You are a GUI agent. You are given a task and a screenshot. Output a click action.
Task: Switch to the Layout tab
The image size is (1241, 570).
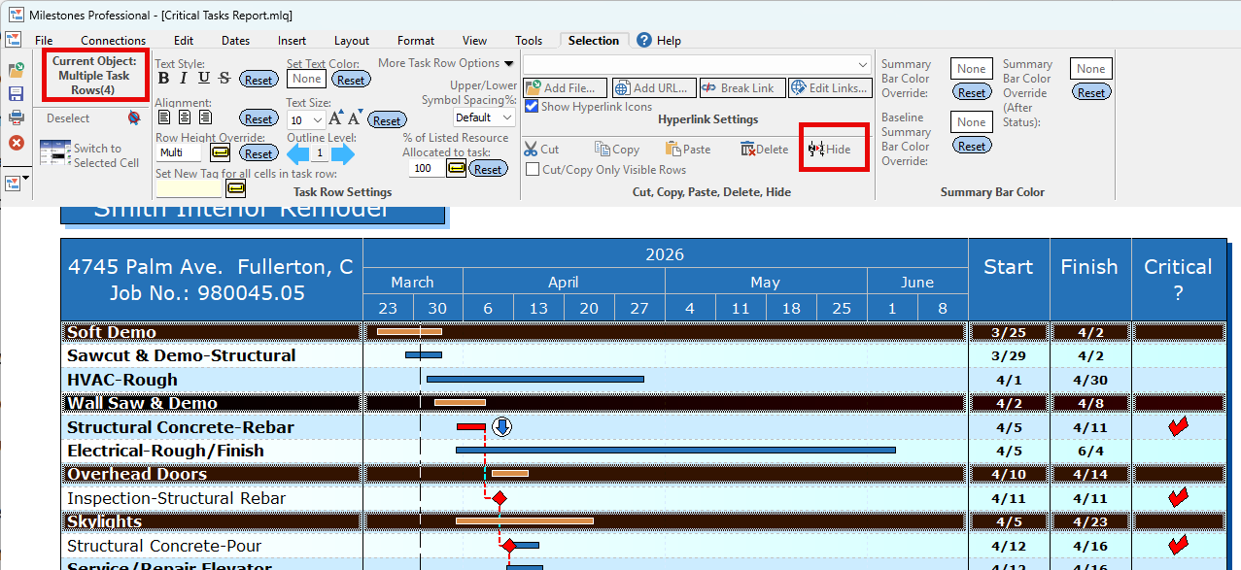pyautogui.click(x=351, y=41)
